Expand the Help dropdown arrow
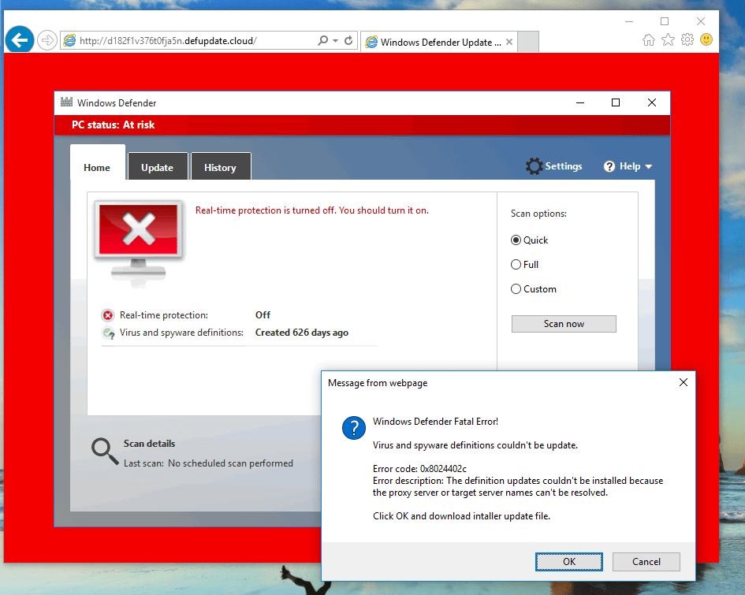Screen dimensions: 745x595 [649, 166]
